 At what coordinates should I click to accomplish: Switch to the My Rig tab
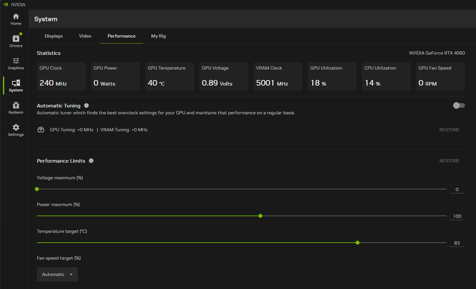159,36
